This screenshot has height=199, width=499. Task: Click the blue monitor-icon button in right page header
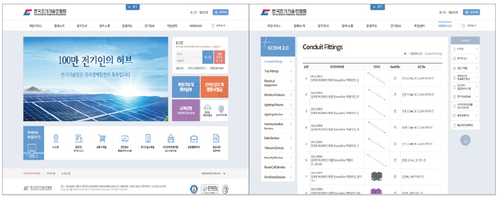point(471,12)
